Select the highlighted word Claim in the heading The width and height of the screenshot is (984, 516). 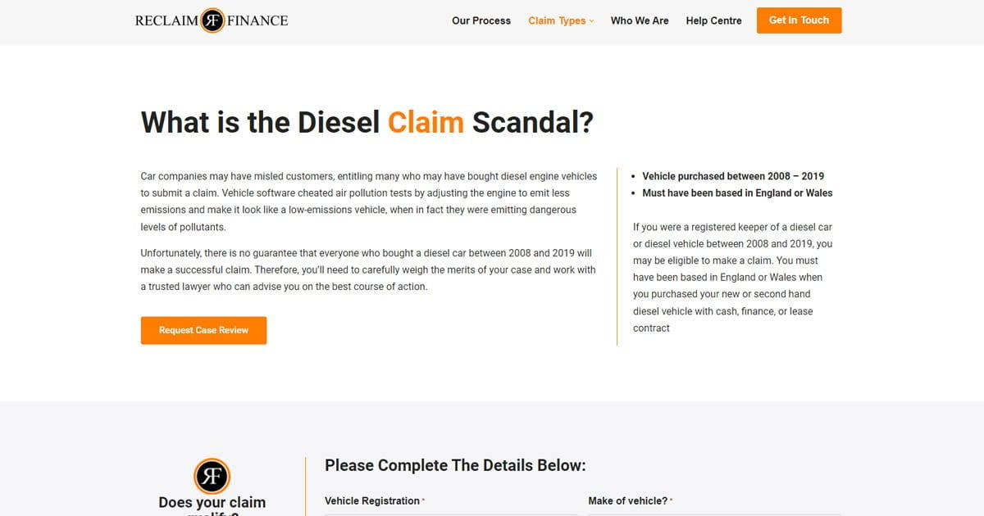point(426,122)
